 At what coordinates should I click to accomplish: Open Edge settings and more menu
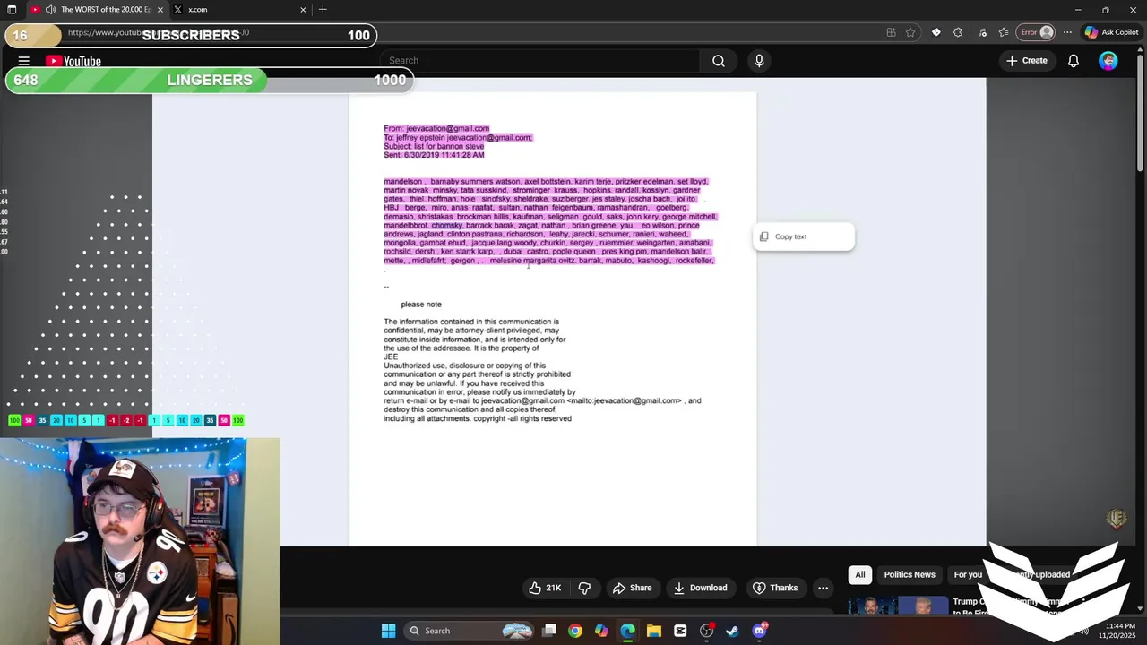click(1067, 32)
